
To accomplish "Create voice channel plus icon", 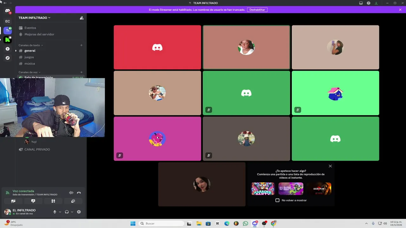I will [x=81, y=72].
